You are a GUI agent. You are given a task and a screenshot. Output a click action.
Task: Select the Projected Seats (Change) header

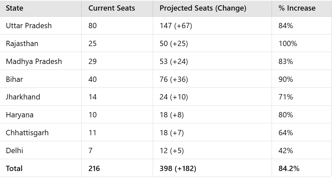point(203,8)
